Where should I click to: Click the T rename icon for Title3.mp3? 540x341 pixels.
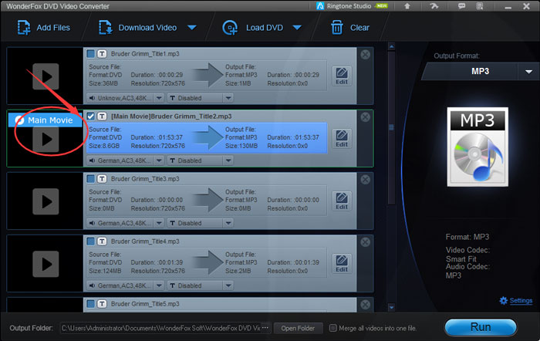point(102,179)
